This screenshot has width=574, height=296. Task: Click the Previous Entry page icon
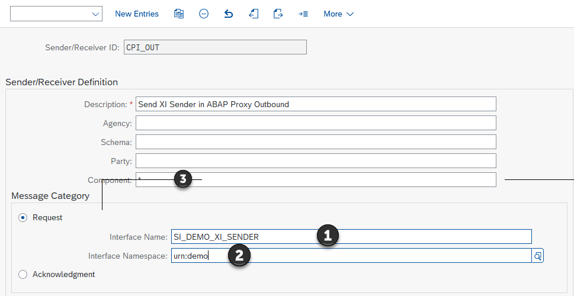[254, 14]
